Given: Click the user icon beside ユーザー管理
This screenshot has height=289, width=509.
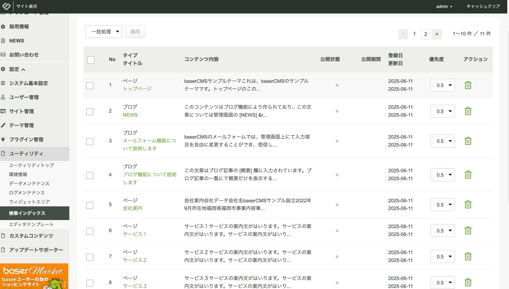Looking at the screenshot, I should (x=3, y=97).
